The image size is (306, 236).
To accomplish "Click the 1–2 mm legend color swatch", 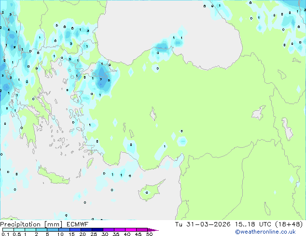I will pyautogui.click(x=30, y=230).
